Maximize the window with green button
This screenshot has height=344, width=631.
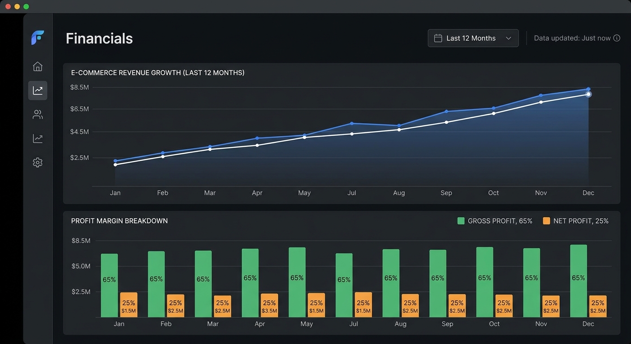coord(26,6)
